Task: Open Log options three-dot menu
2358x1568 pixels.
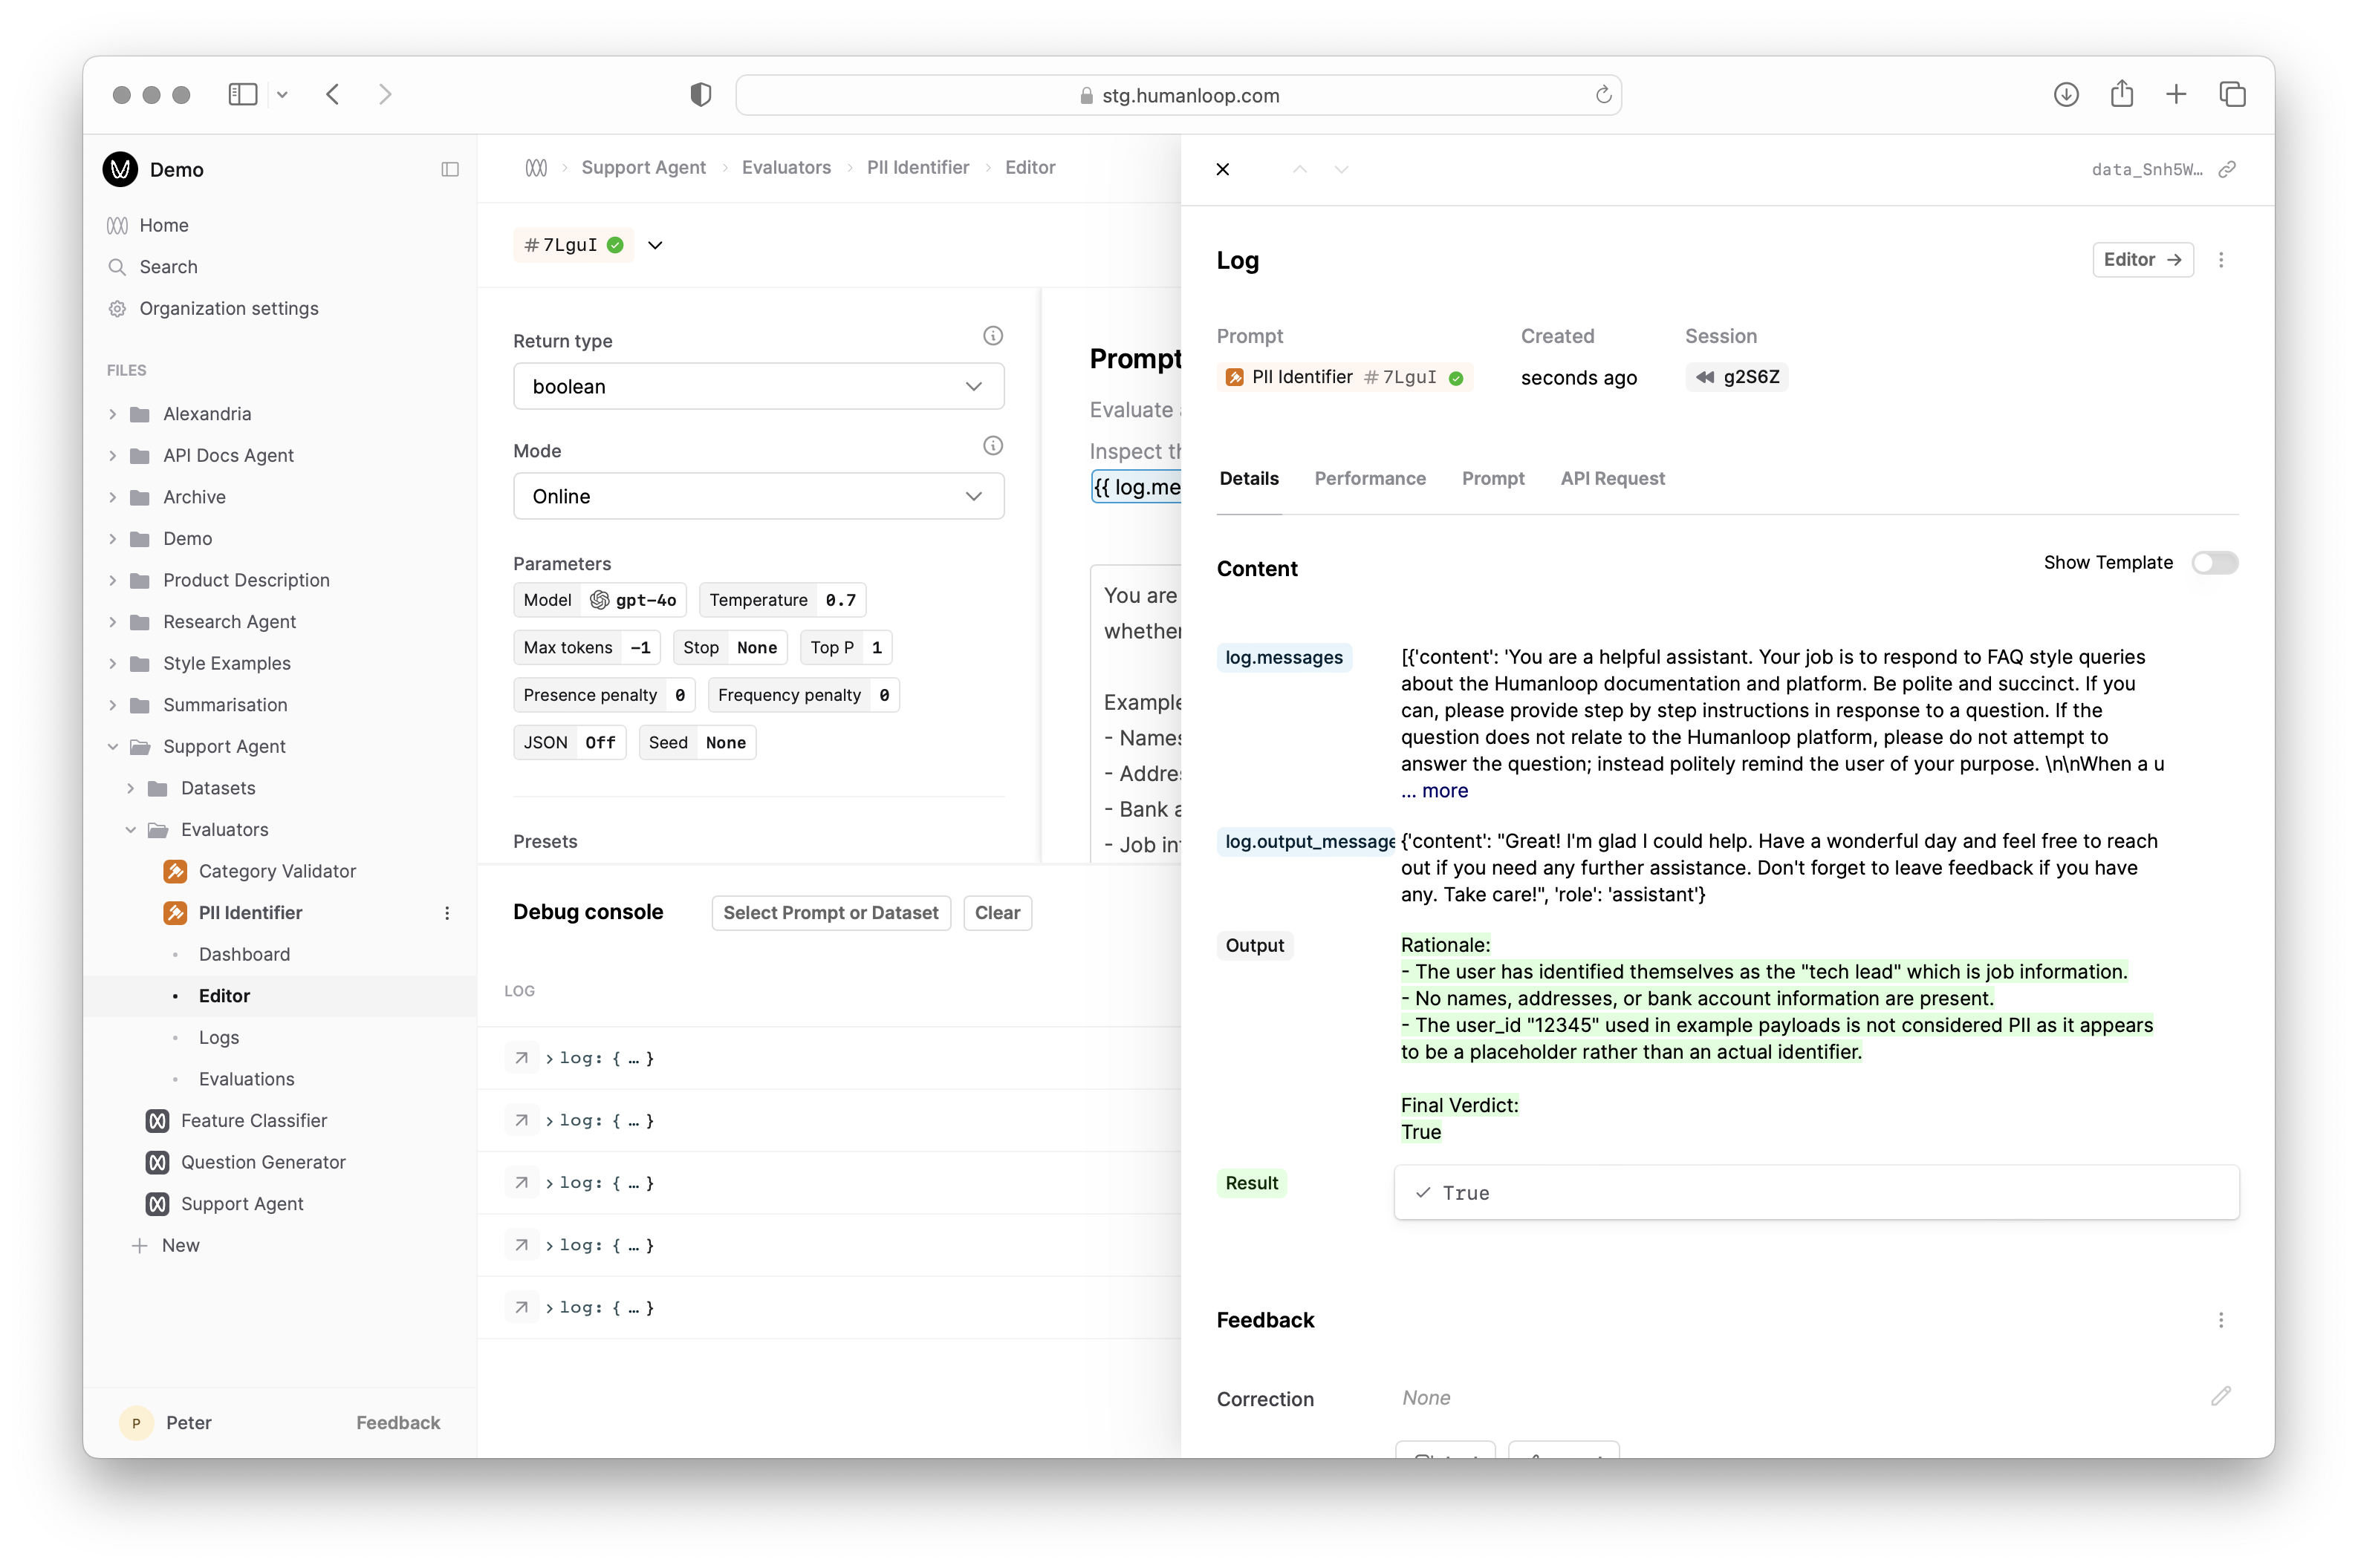Action: pos(2221,260)
